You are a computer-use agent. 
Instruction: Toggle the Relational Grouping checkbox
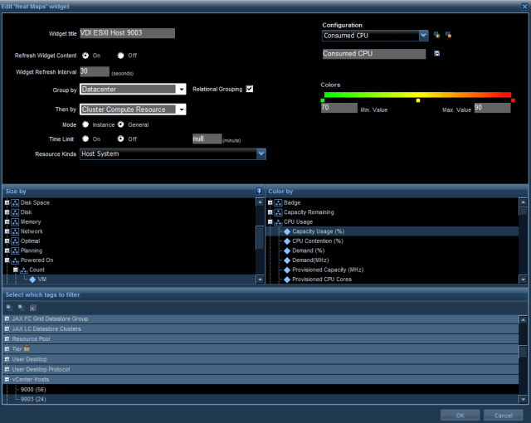tap(249, 89)
